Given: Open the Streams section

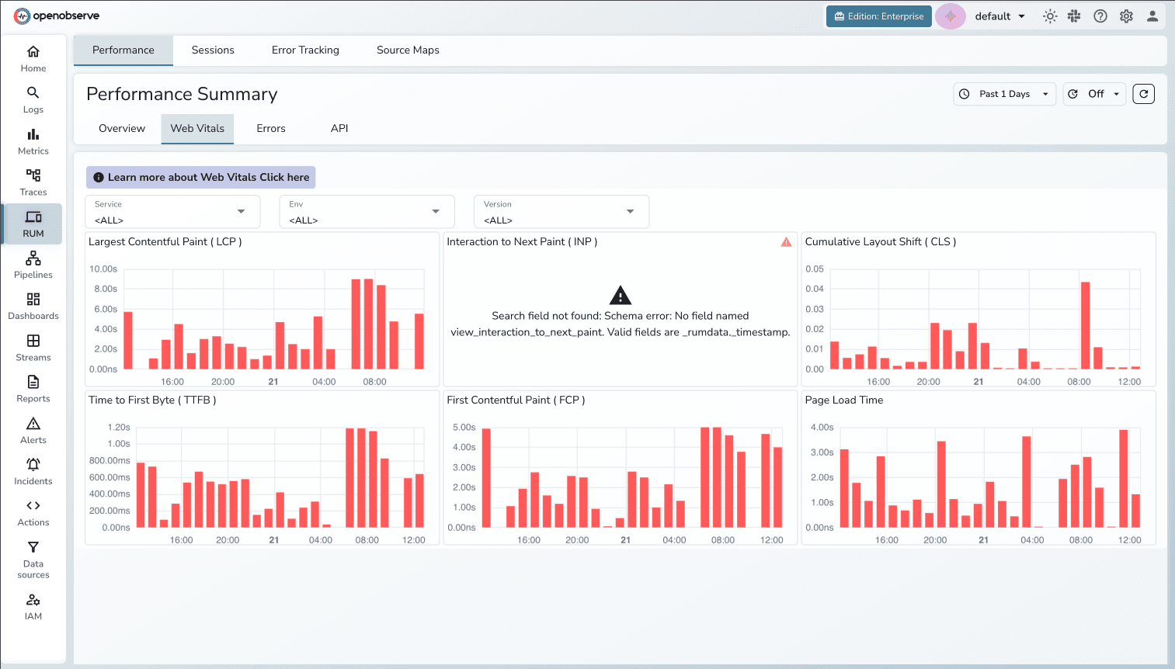Looking at the screenshot, I should coord(33,348).
